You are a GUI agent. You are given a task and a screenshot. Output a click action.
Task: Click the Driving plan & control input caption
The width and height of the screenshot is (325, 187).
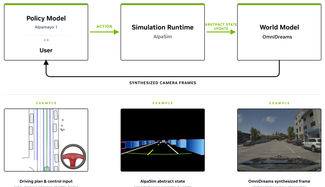click(46, 181)
